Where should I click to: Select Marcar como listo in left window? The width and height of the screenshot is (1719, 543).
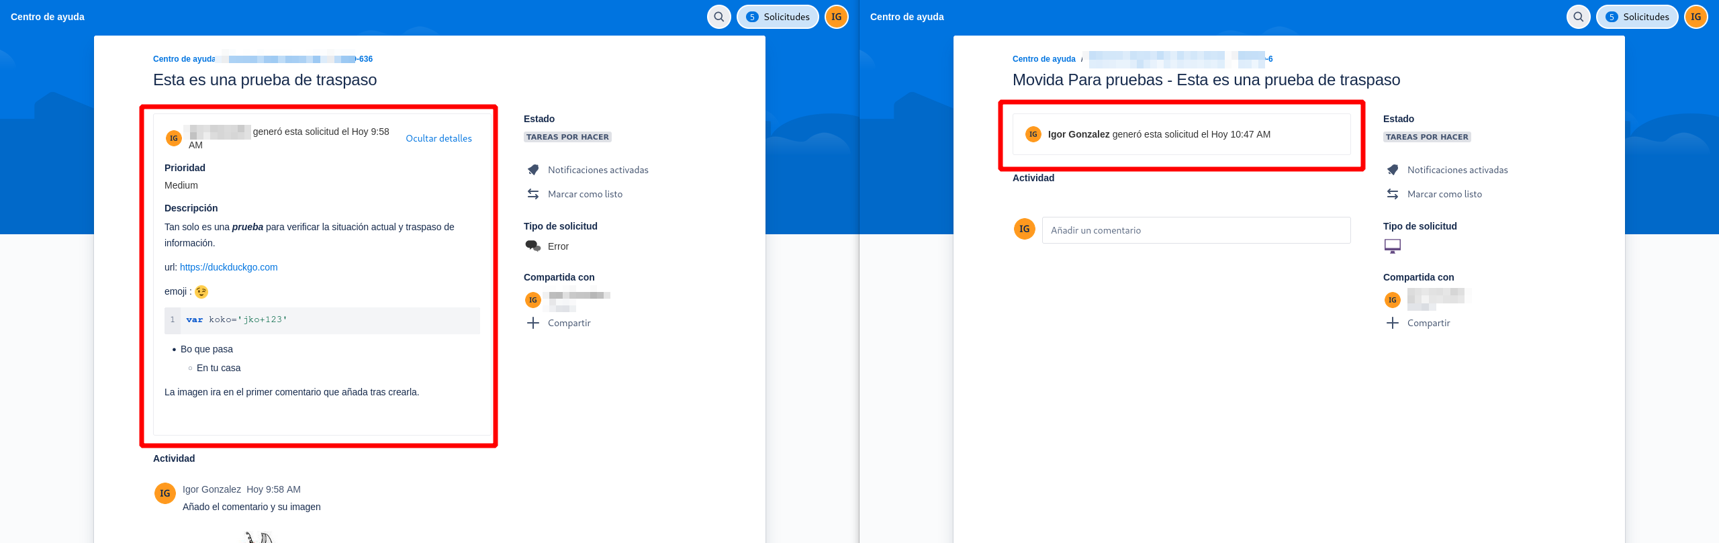(585, 194)
